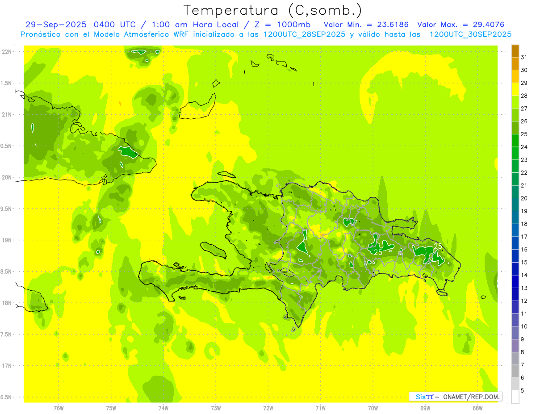
Task: Click the blue 15 degree legend swatch
Action: tap(515, 256)
